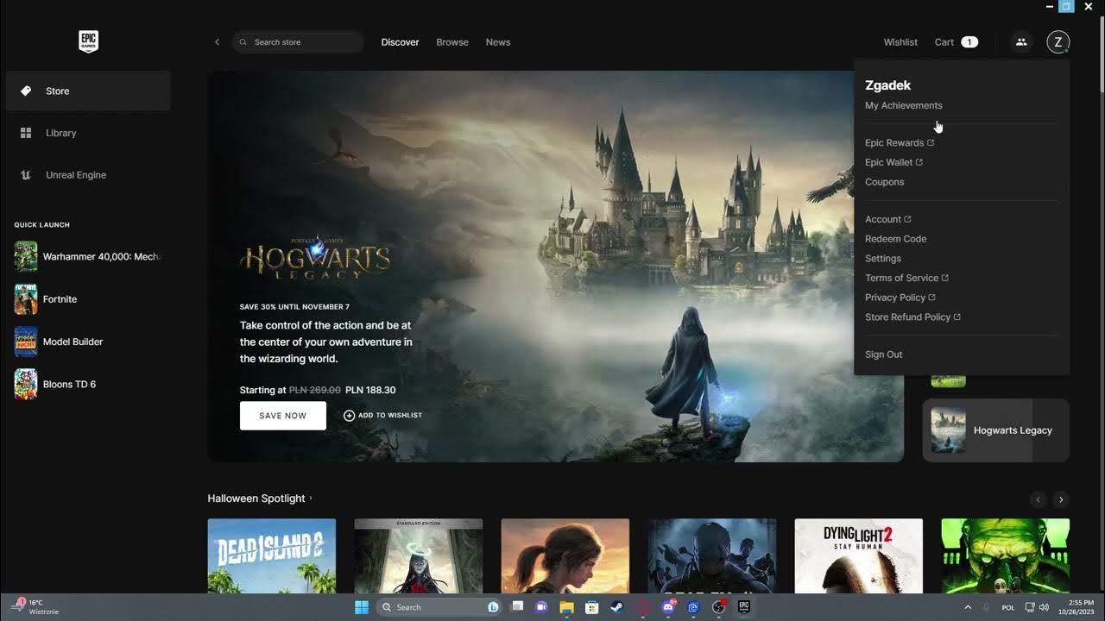Screen dimensions: 1105x621
Task: Open the friends list icon
Action: click(1021, 41)
